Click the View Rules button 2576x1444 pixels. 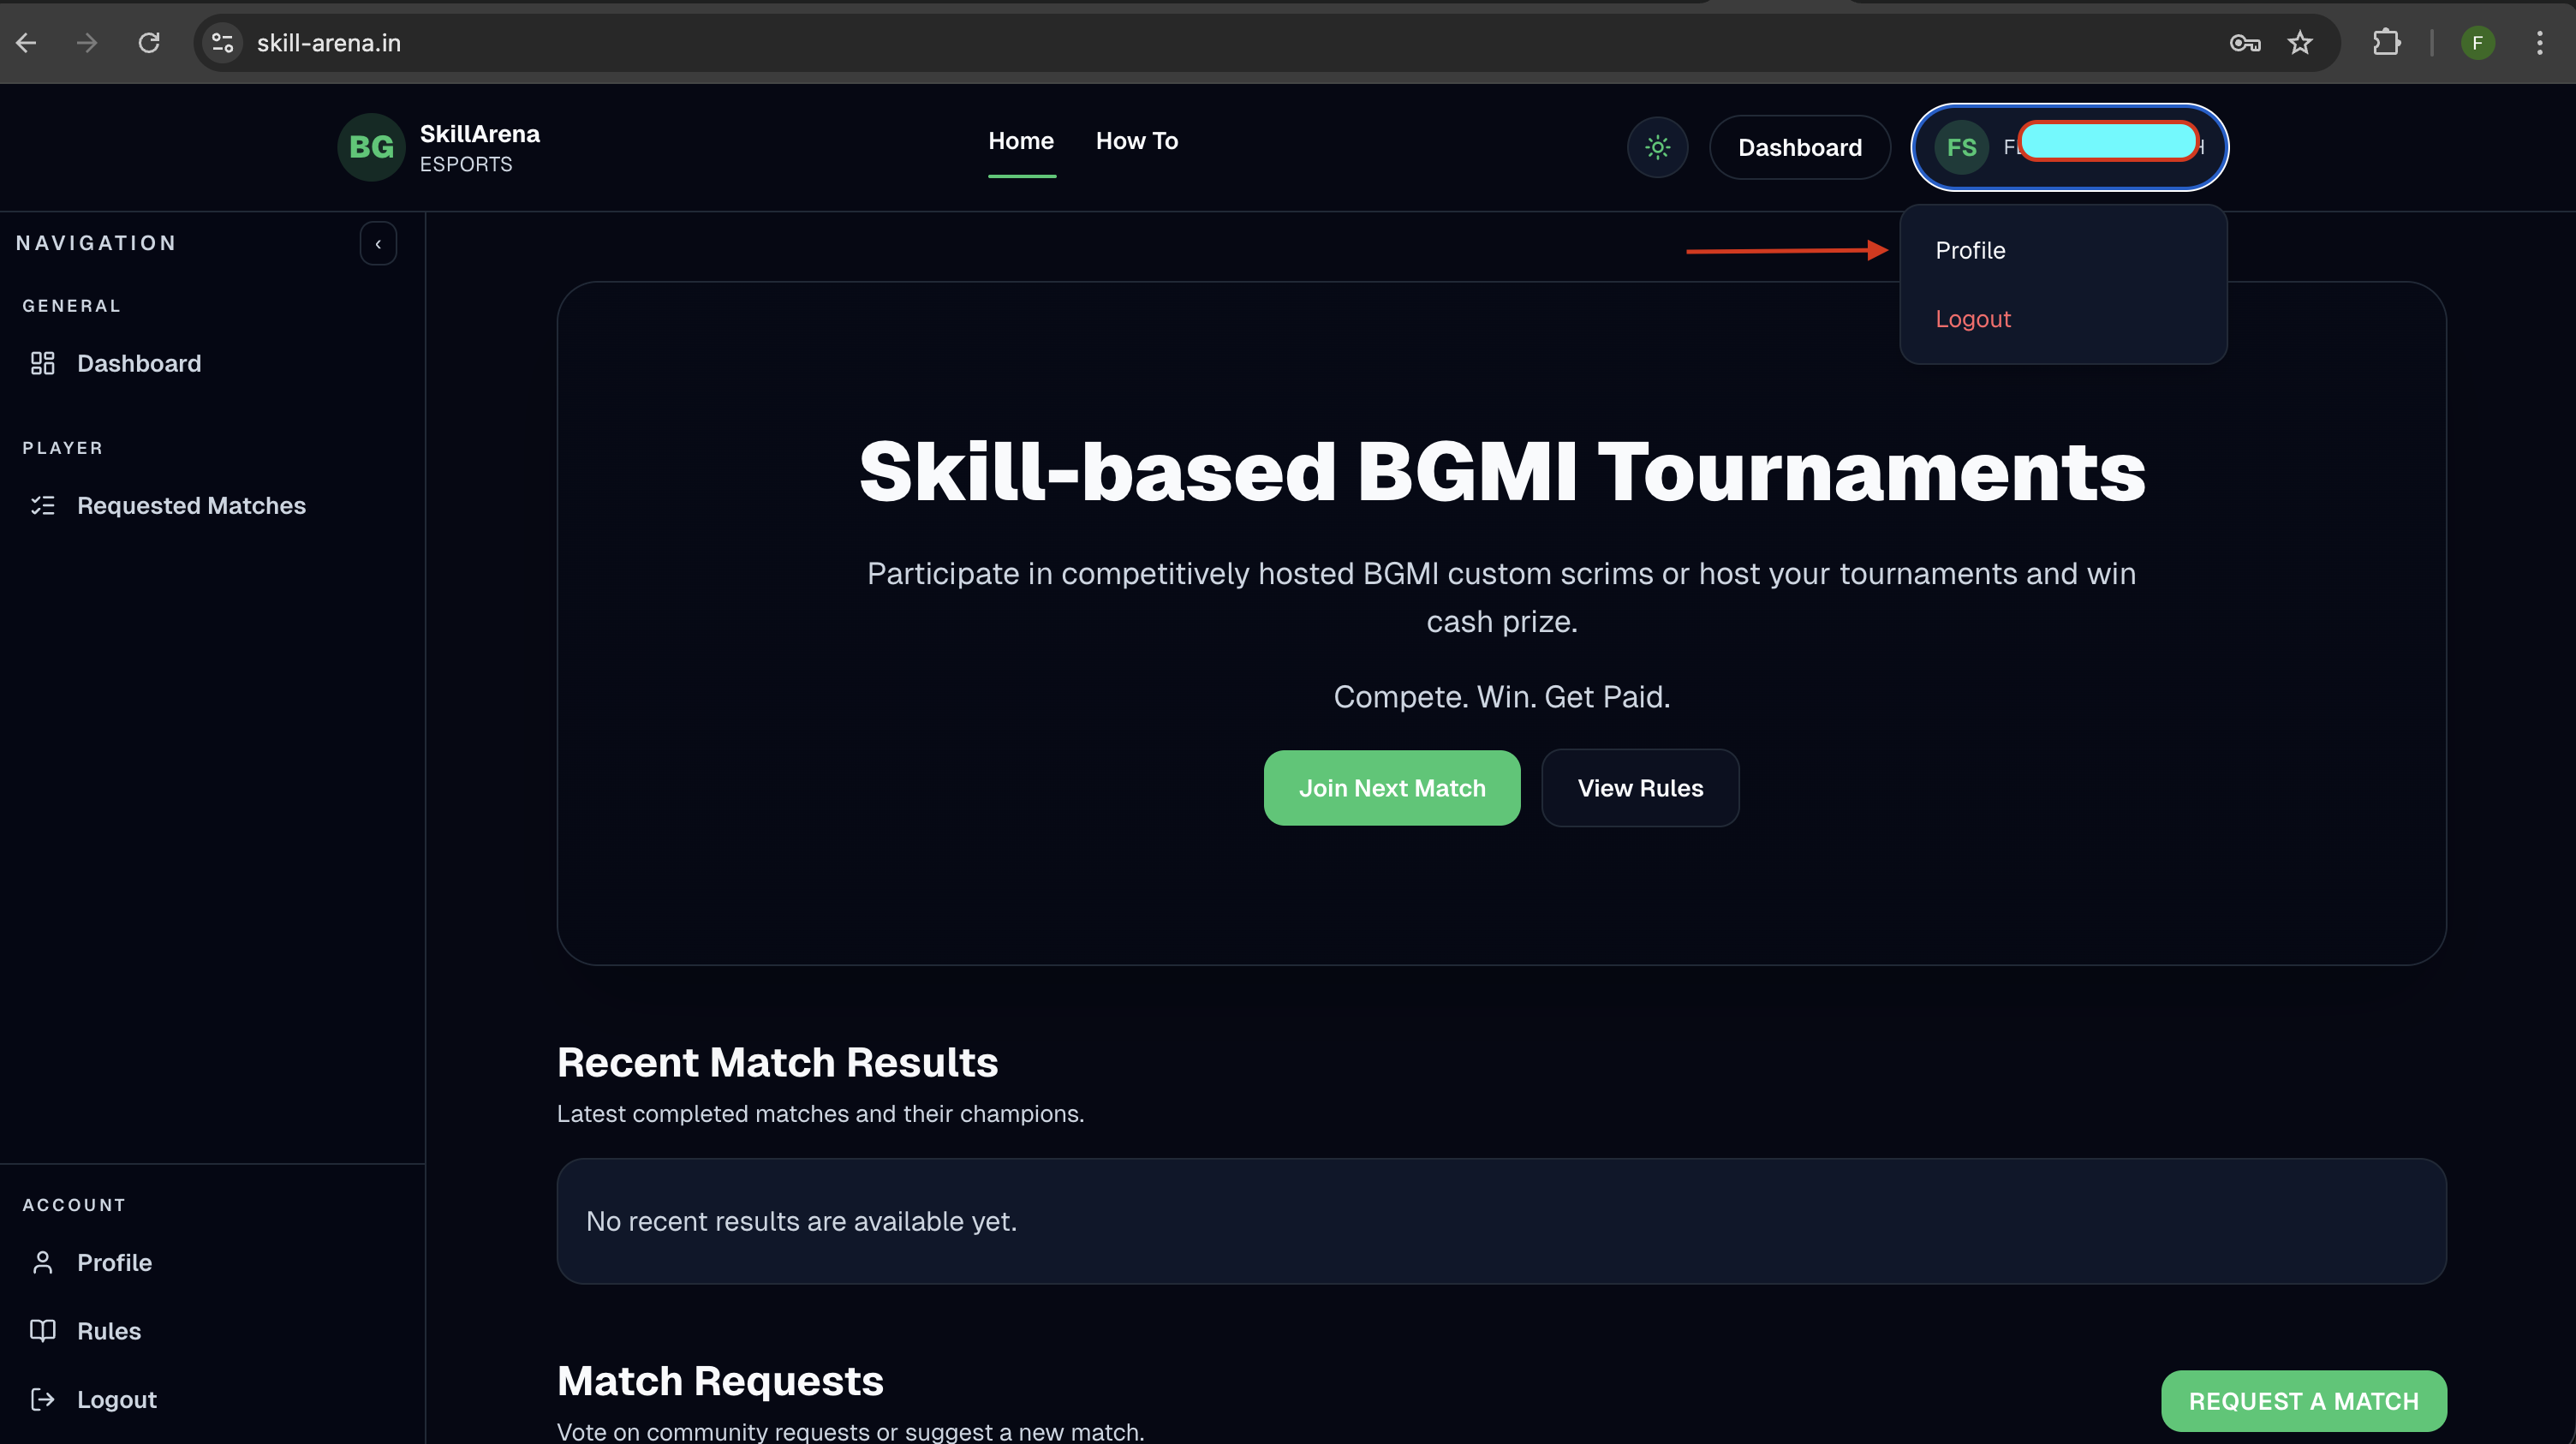point(1640,788)
